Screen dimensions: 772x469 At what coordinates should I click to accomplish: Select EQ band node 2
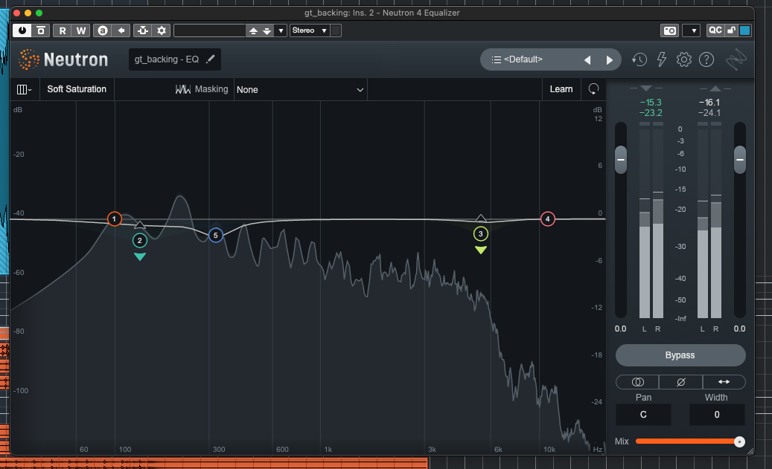coord(140,240)
